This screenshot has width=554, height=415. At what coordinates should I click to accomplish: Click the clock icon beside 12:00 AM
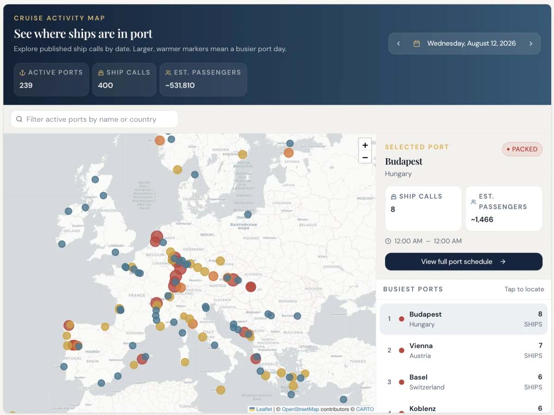388,241
